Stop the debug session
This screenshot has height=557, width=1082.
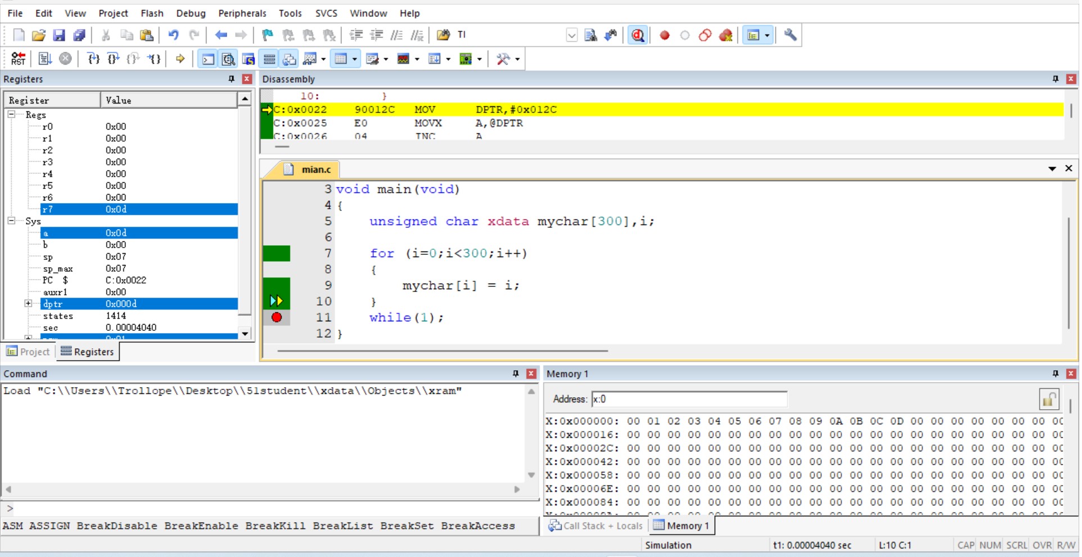pyautogui.click(x=638, y=35)
